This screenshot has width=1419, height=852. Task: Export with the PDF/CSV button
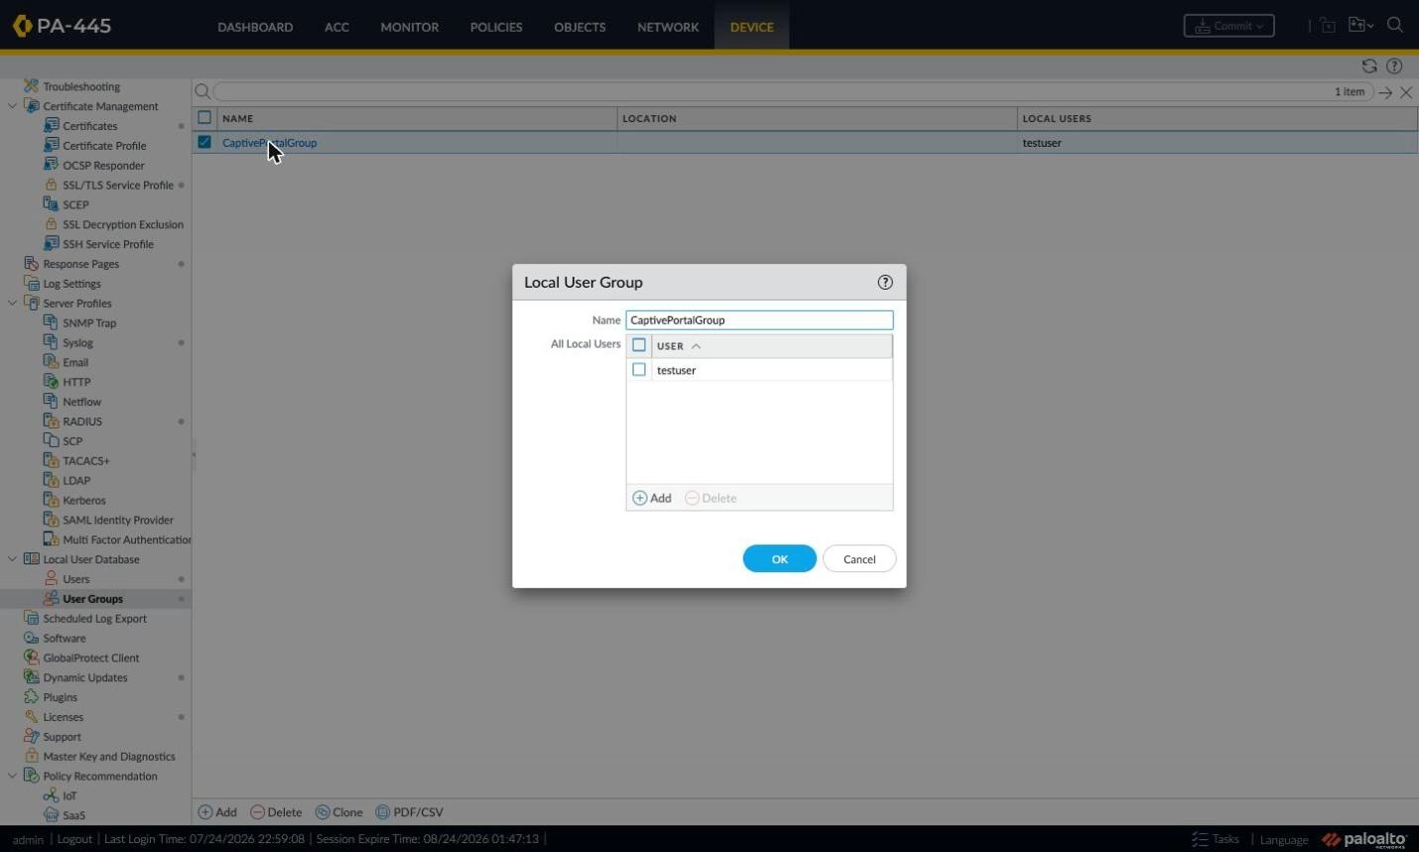click(409, 812)
